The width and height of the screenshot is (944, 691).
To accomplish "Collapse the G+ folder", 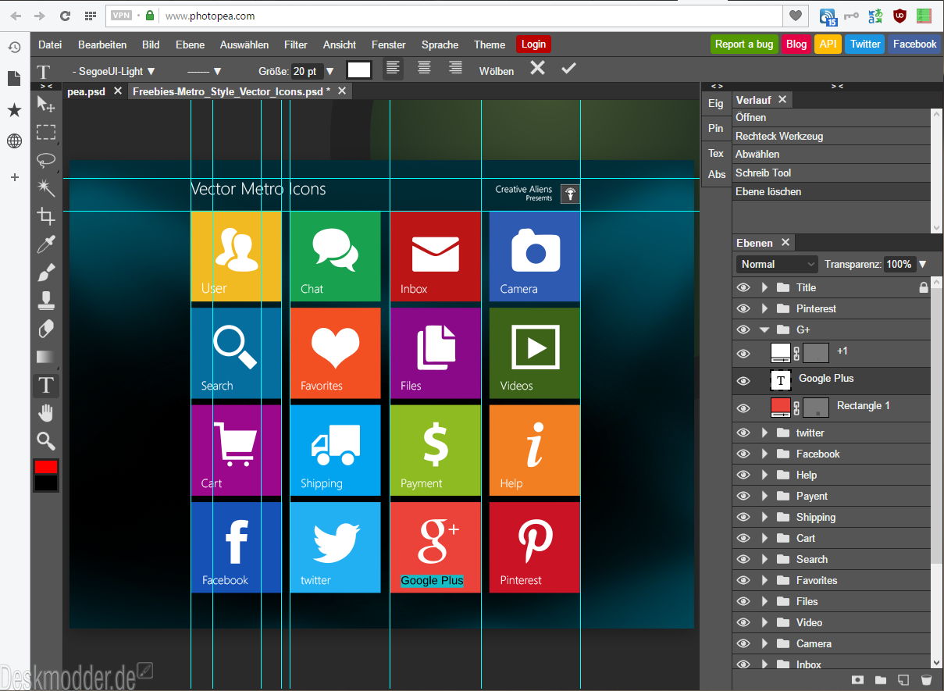I will coord(765,329).
